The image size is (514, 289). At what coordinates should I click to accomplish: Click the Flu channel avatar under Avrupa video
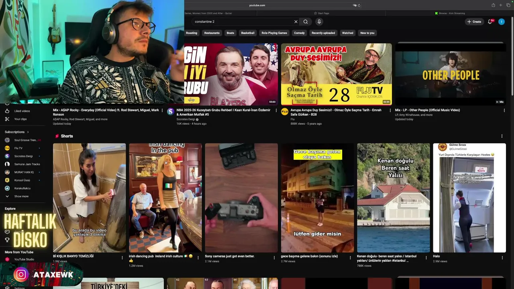pos(285,112)
